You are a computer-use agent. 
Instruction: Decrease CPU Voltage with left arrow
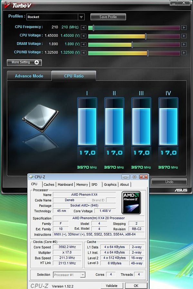pyautogui.click(x=83, y=36)
